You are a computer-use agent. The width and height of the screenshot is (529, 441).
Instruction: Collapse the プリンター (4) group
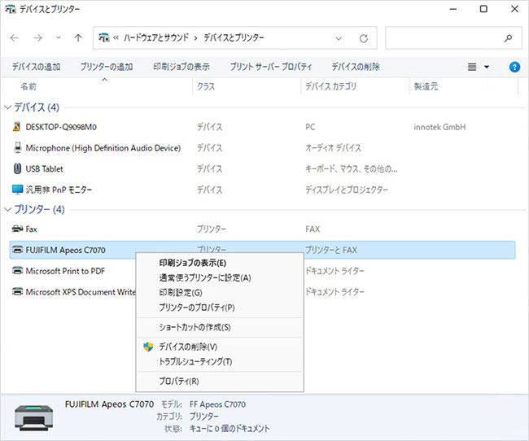[x=8, y=210]
